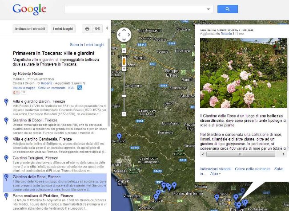Open the search box dropdown arrow
Screen dimensions: 289x211
(x=208, y=9)
